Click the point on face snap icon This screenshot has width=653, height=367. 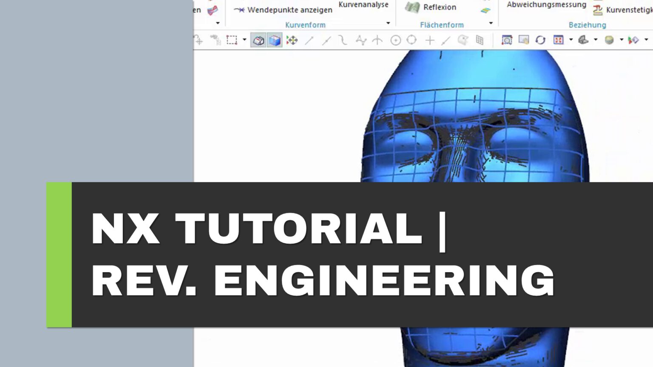click(463, 40)
